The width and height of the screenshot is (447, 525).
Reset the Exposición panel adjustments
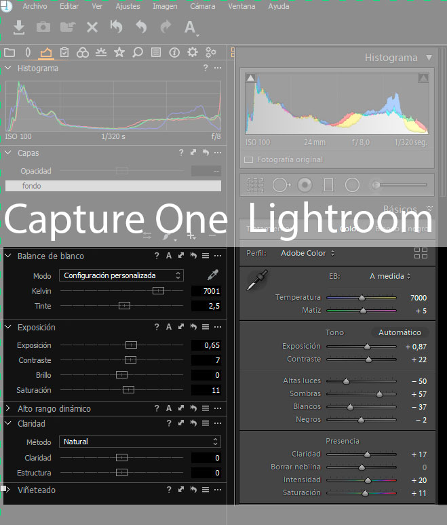[x=193, y=327]
